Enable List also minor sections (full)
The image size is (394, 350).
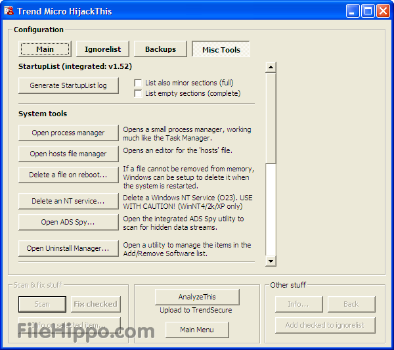click(138, 83)
